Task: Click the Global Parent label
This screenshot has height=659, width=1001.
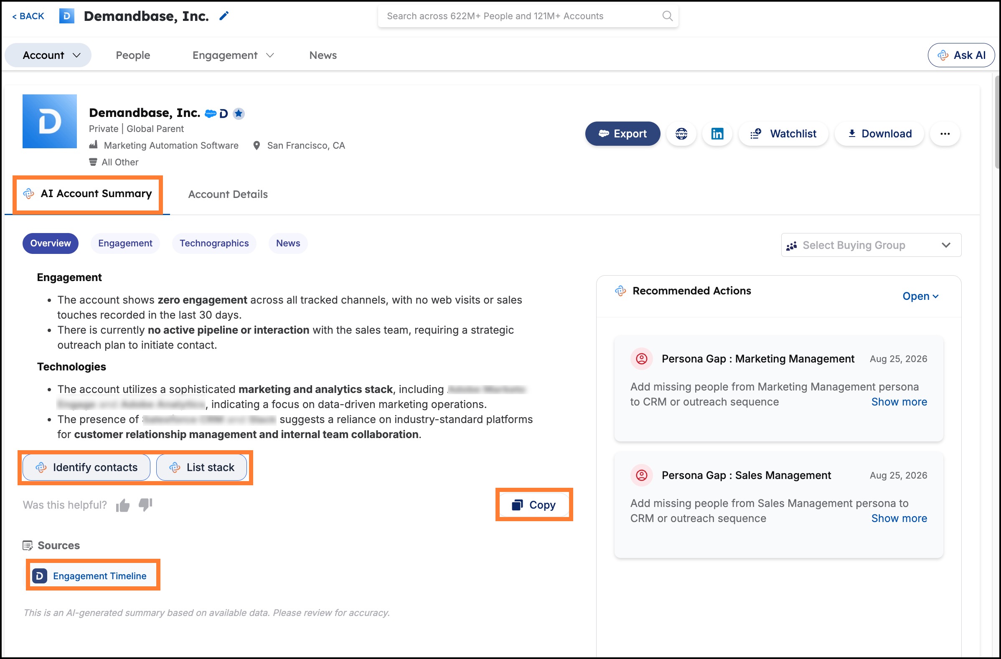Action: point(155,129)
